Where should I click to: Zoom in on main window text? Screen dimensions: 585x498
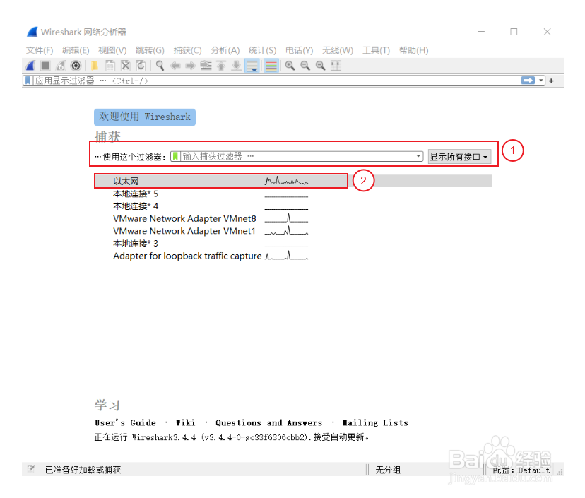(290, 66)
